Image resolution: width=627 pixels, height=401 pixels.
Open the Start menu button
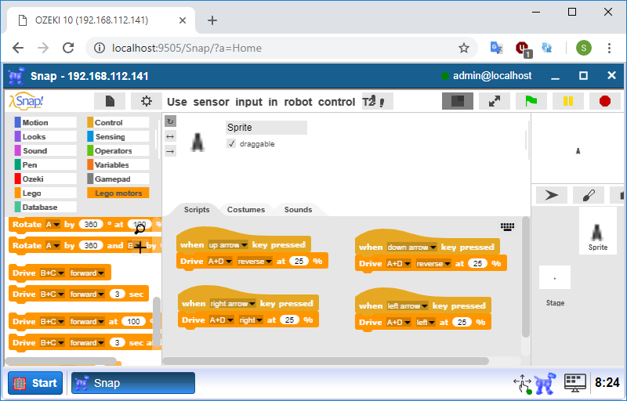coord(35,383)
